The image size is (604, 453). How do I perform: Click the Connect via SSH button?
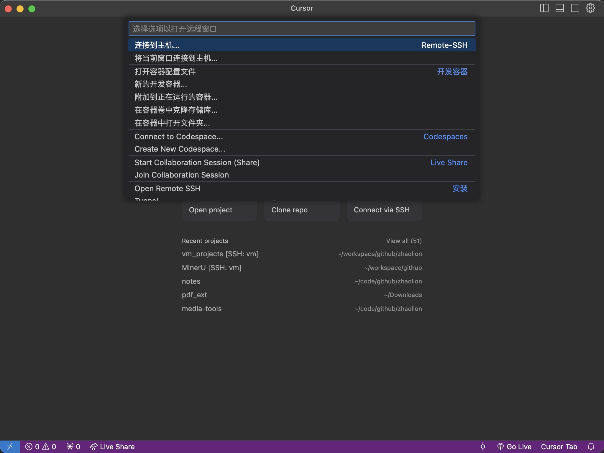tap(384, 210)
